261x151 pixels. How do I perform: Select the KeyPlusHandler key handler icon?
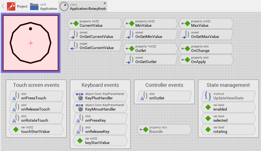80,96
